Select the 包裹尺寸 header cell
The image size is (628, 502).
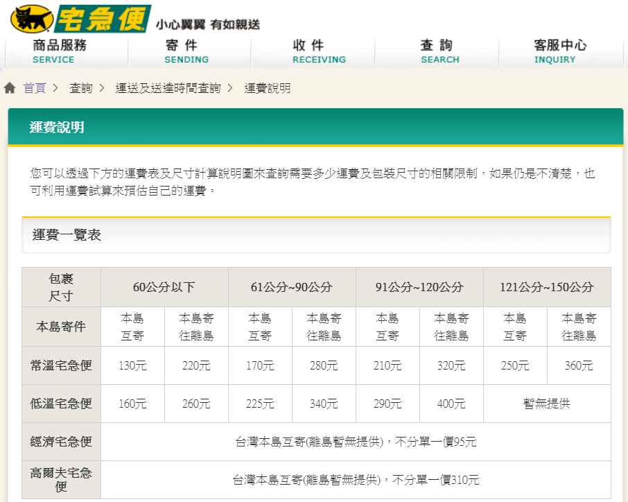click(61, 287)
